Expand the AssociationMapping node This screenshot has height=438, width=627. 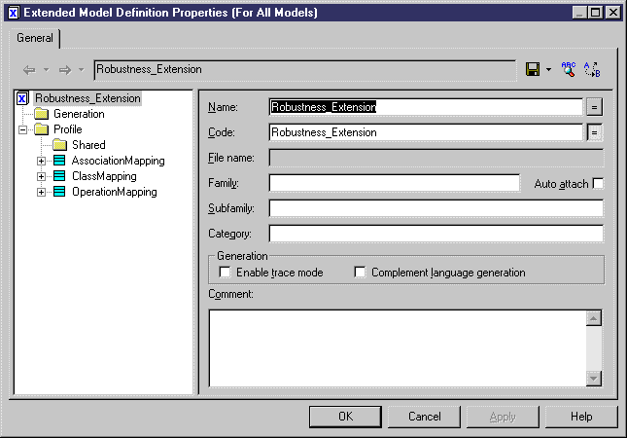pyautogui.click(x=41, y=161)
